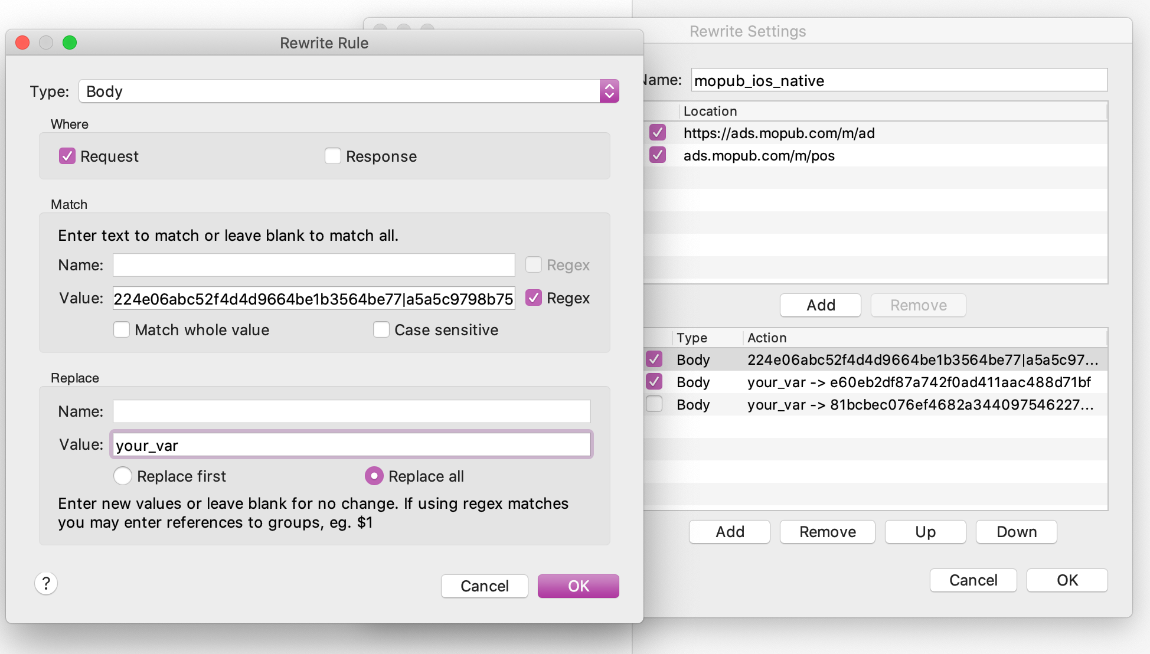The height and width of the screenshot is (654, 1150).
Task: Select the Replace first radio button
Action: 123,476
